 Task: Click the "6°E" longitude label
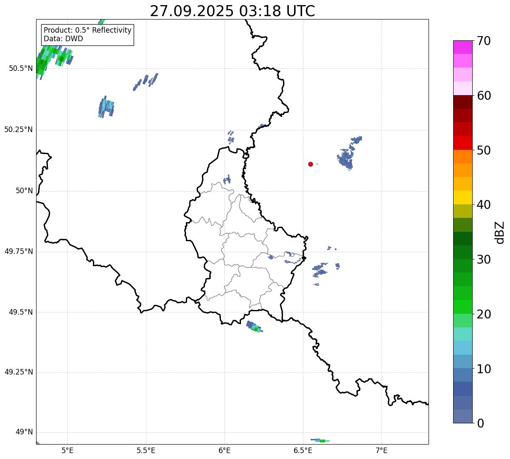[224, 451]
